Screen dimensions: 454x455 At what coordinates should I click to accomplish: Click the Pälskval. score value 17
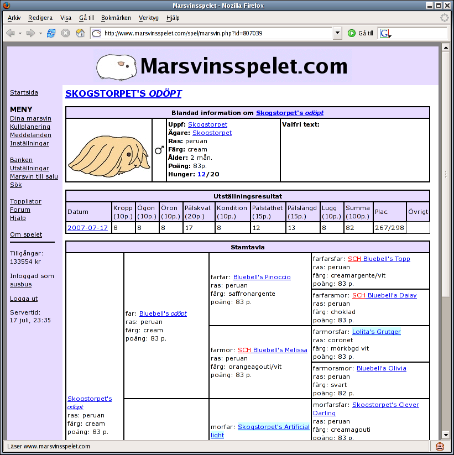pyautogui.click(x=189, y=228)
